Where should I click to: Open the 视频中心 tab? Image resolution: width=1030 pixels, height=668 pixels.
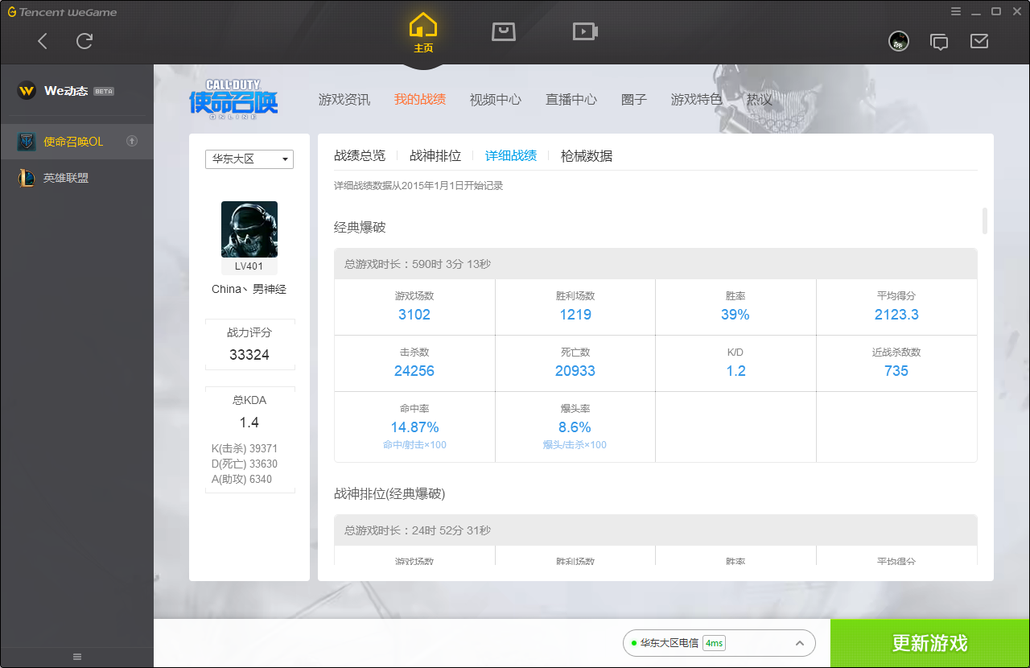(496, 100)
